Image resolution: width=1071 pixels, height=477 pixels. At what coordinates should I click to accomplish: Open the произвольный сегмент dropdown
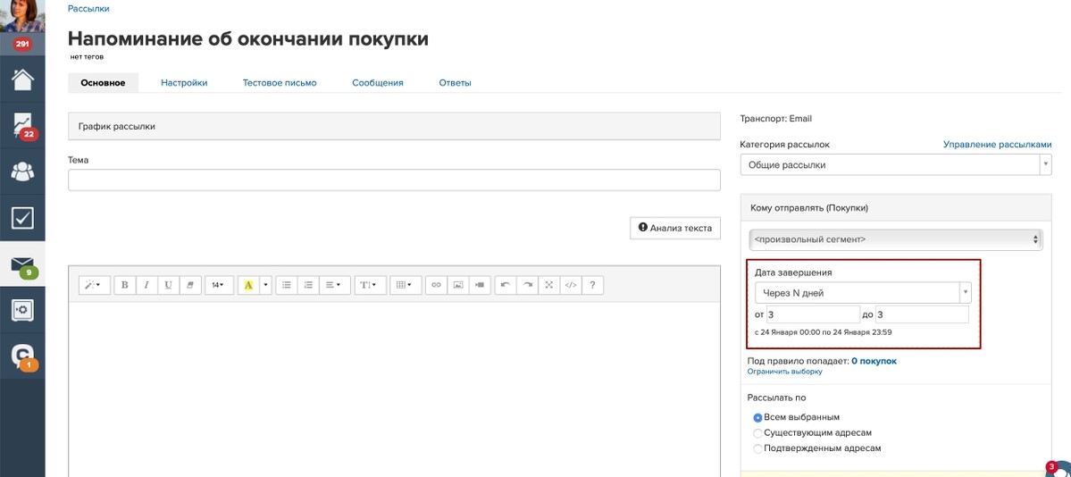895,239
